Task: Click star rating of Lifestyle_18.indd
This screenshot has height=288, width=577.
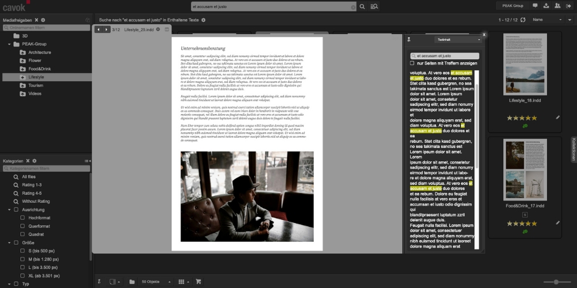Action: click(x=522, y=118)
